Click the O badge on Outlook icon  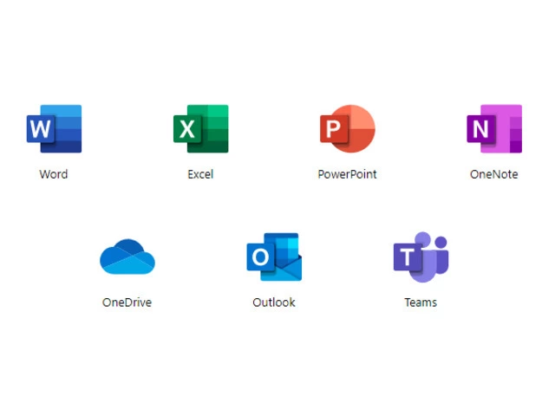259,257
